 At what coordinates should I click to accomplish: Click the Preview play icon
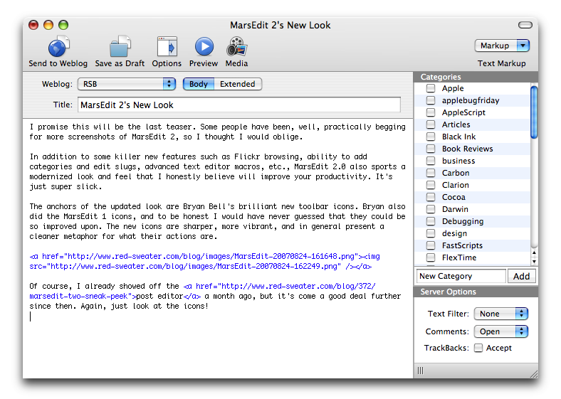[x=204, y=47]
